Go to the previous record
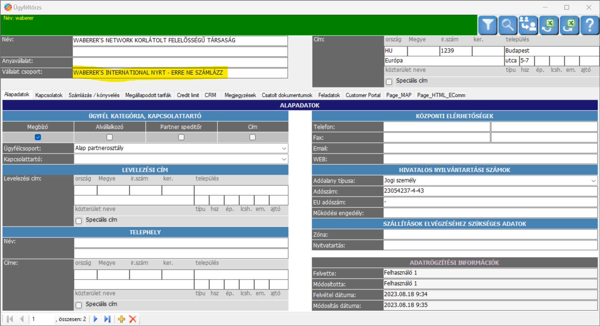This screenshot has width=600, height=326. pos(22,319)
